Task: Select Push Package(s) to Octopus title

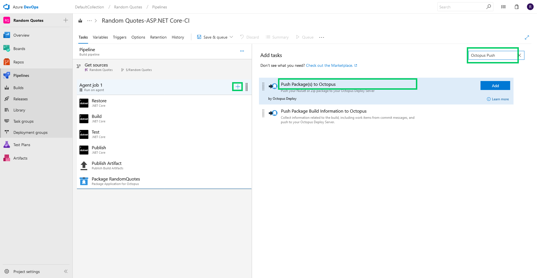Action: tap(308, 84)
